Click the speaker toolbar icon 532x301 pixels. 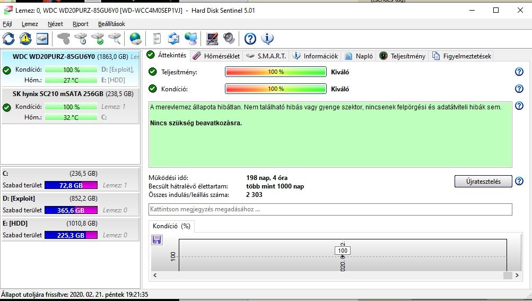229,39
